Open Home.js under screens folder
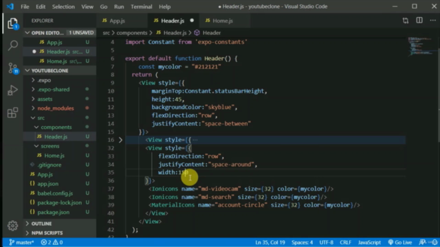The height and width of the screenshot is (247, 440). (x=60, y=156)
